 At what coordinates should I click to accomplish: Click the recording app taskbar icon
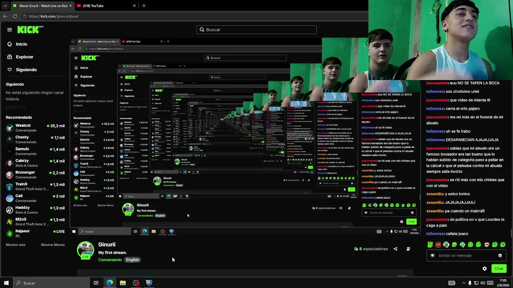[136, 283]
